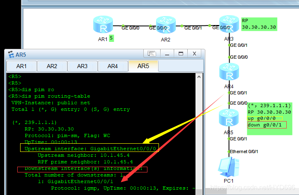Click the terminal scrollbar up arrow
Screen dimensions: 299x195
(x=199, y=77)
